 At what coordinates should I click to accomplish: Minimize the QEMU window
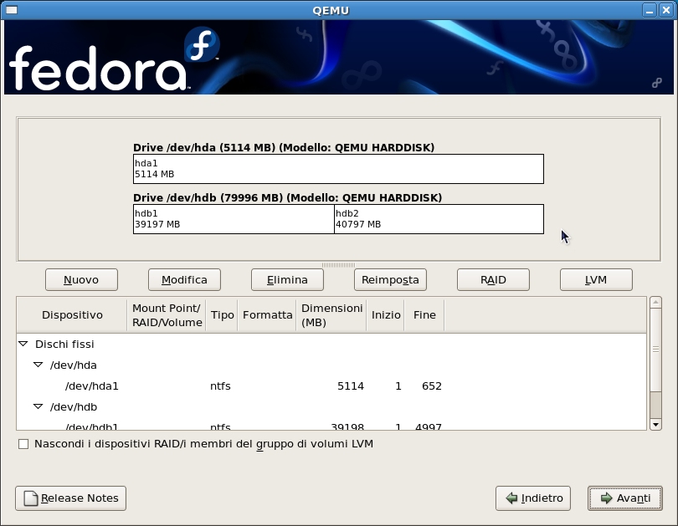coord(649,10)
